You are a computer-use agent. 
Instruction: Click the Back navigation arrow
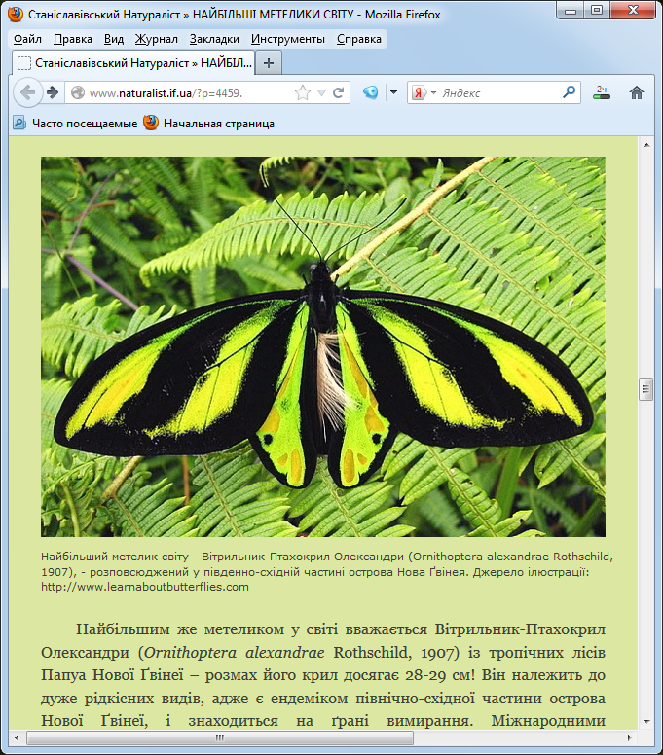27,92
